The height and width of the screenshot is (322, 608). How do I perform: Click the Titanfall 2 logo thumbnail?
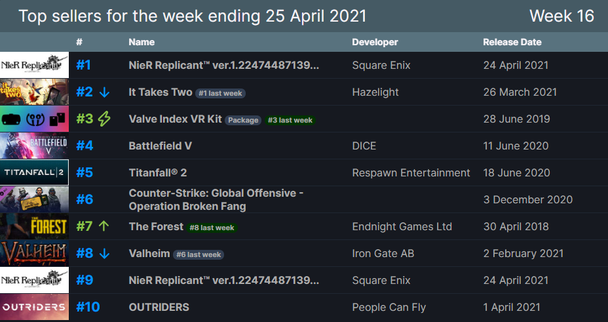[x=34, y=173]
